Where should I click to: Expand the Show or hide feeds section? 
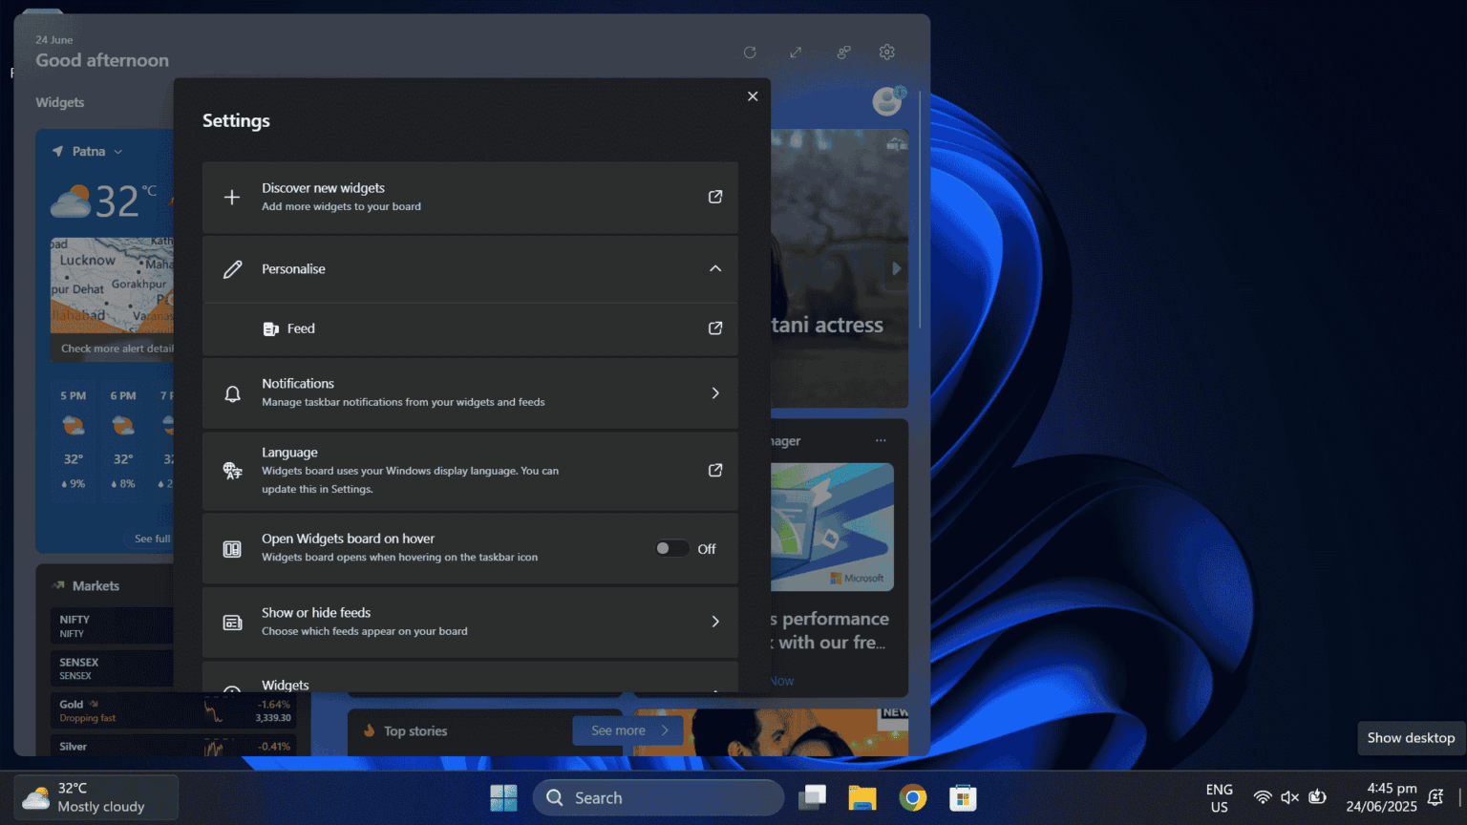pyautogui.click(x=715, y=621)
